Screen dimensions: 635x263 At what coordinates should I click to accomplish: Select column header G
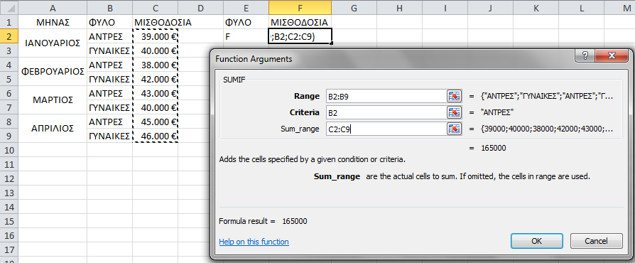tap(354, 7)
